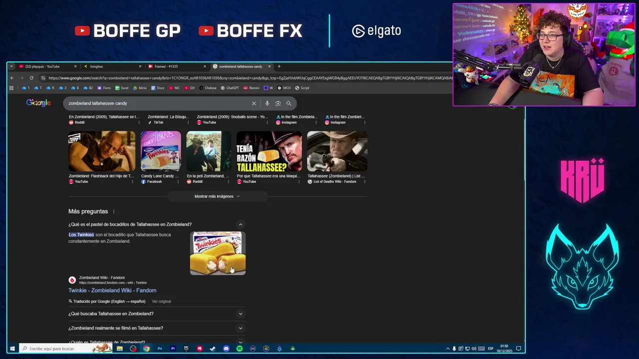The height and width of the screenshot is (359, 639).
Task: Open Discord from the taskbar
Action: 226,349
